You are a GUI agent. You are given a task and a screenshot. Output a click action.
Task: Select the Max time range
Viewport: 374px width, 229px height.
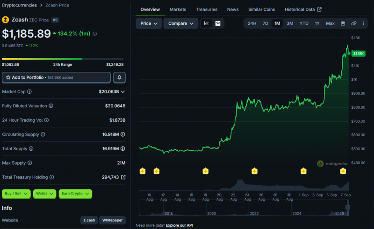pos(330,23)
